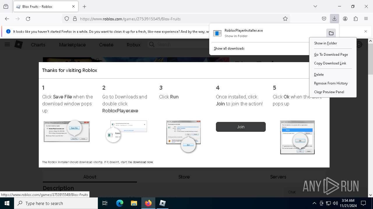Image resolution: width=373 pixels, height=209 pixels.
Task: Click the Roblox logo icon
Action: tap(19, 44)
